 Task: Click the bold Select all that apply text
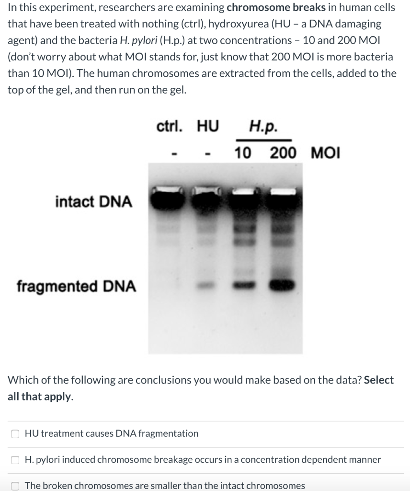[x=201, y=388]
